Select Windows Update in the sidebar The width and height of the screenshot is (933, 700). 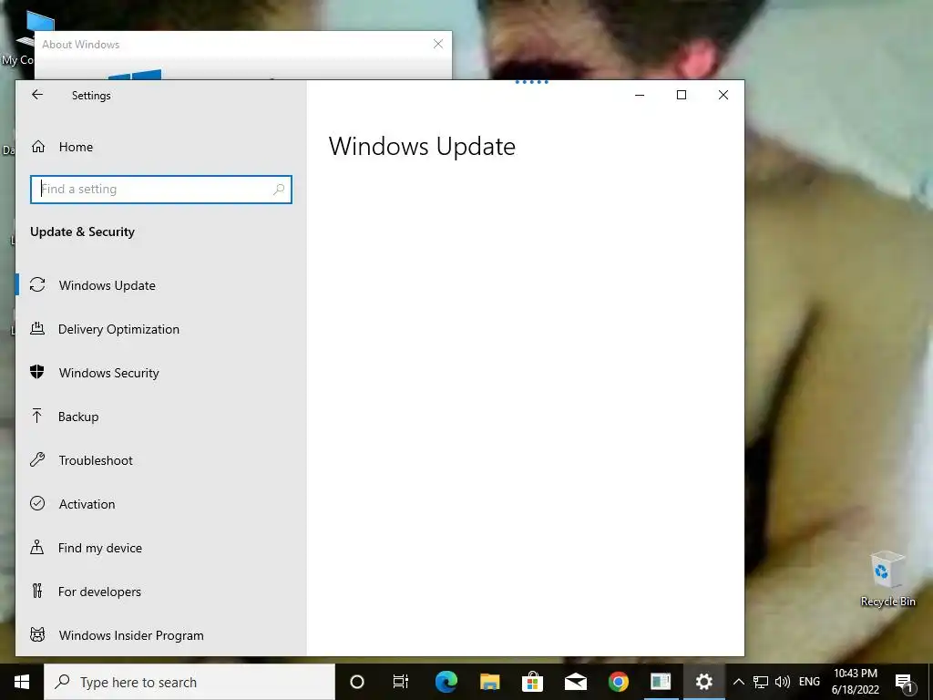[x=108, y=285]
